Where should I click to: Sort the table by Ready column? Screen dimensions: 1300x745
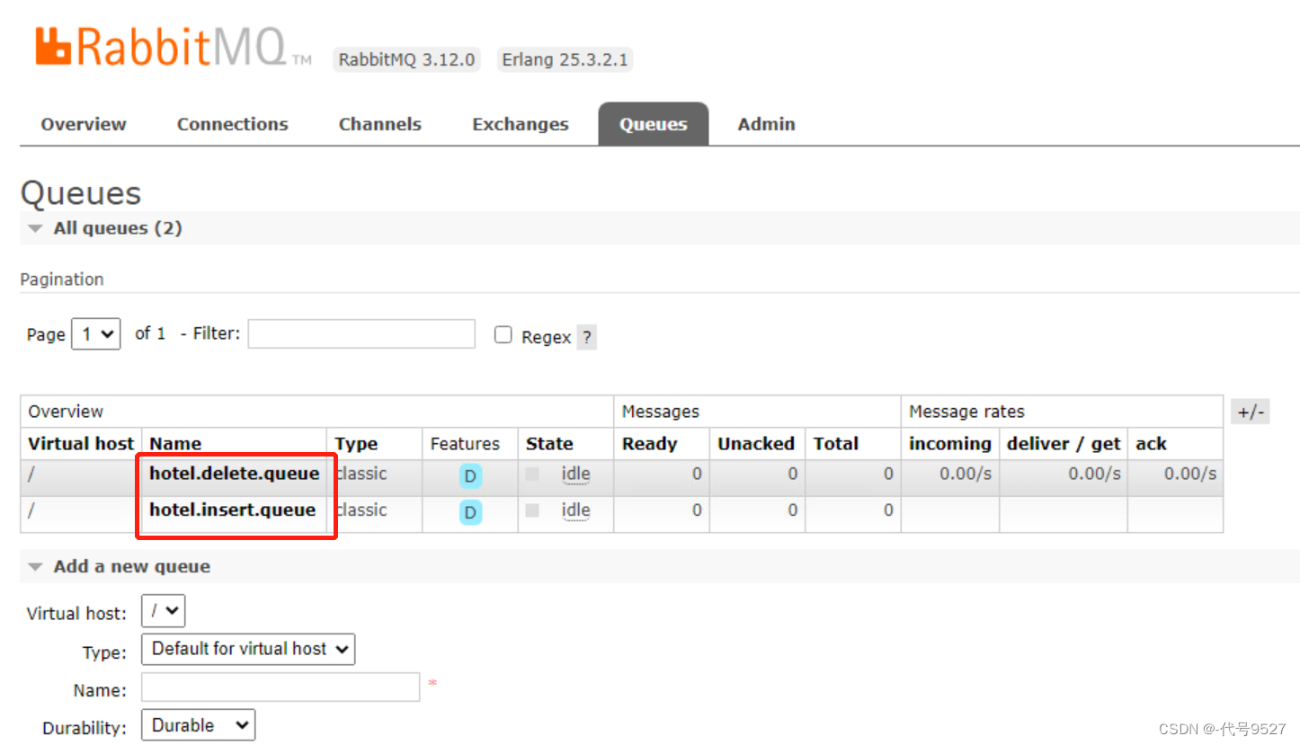(x=649, y=444)
